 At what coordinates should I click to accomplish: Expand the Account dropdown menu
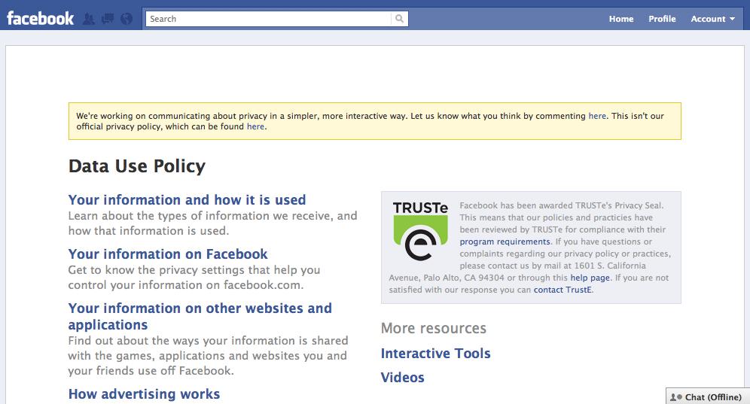(x=712, y=19)
